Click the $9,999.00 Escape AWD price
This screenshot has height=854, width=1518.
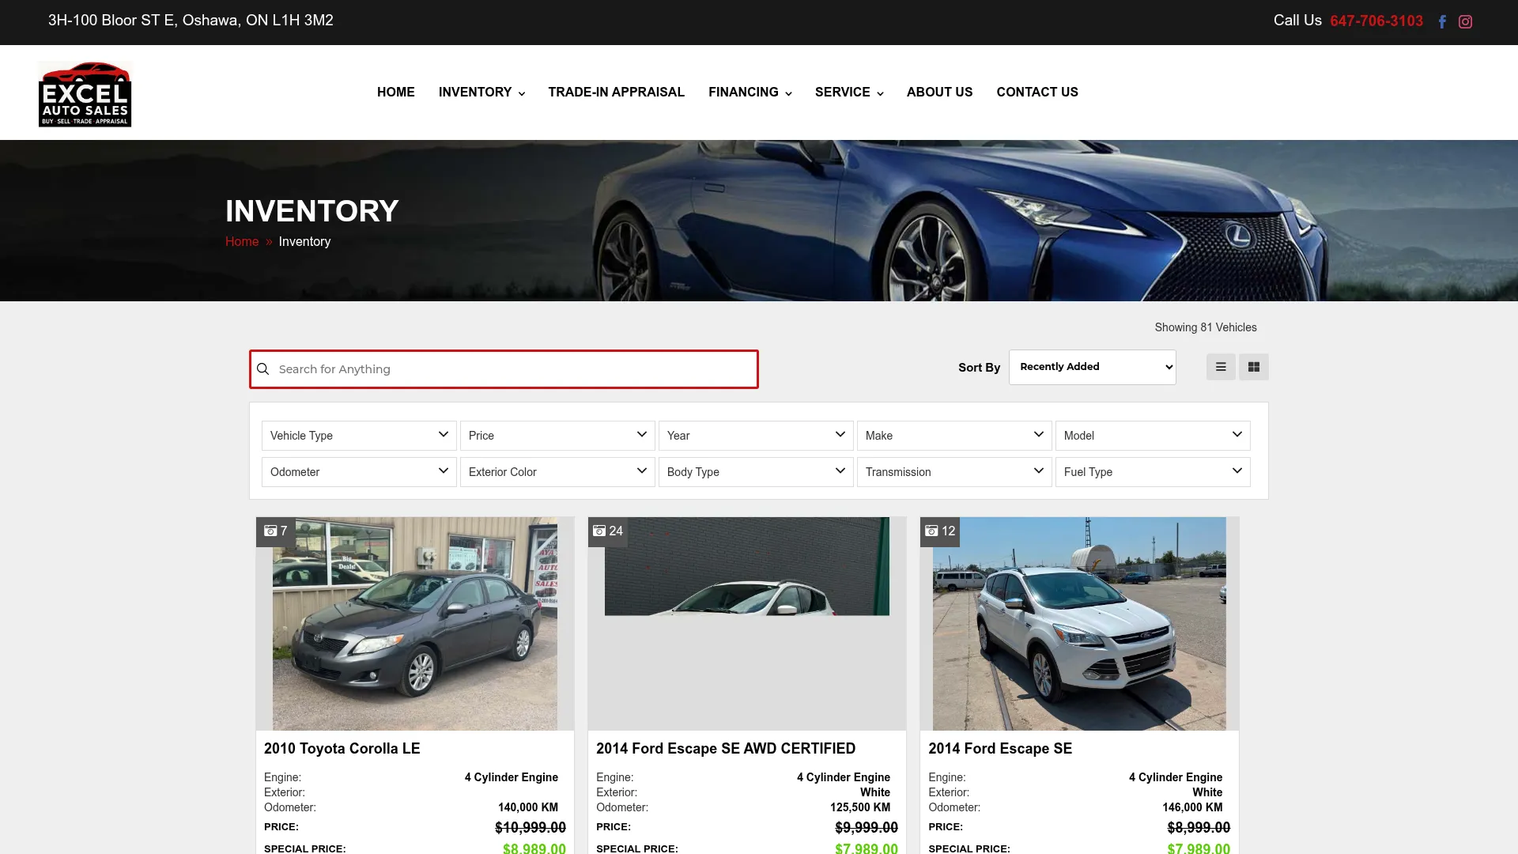click(867, 828)
